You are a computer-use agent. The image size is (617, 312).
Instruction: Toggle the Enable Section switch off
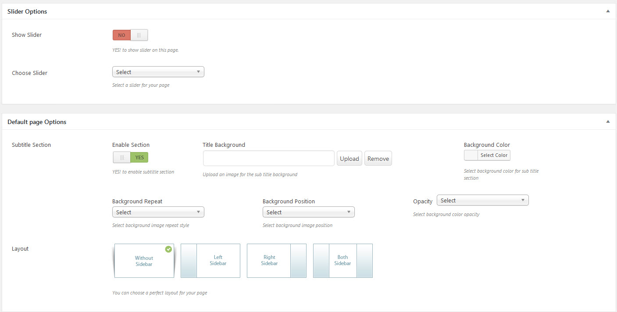[x=130, y=157]
